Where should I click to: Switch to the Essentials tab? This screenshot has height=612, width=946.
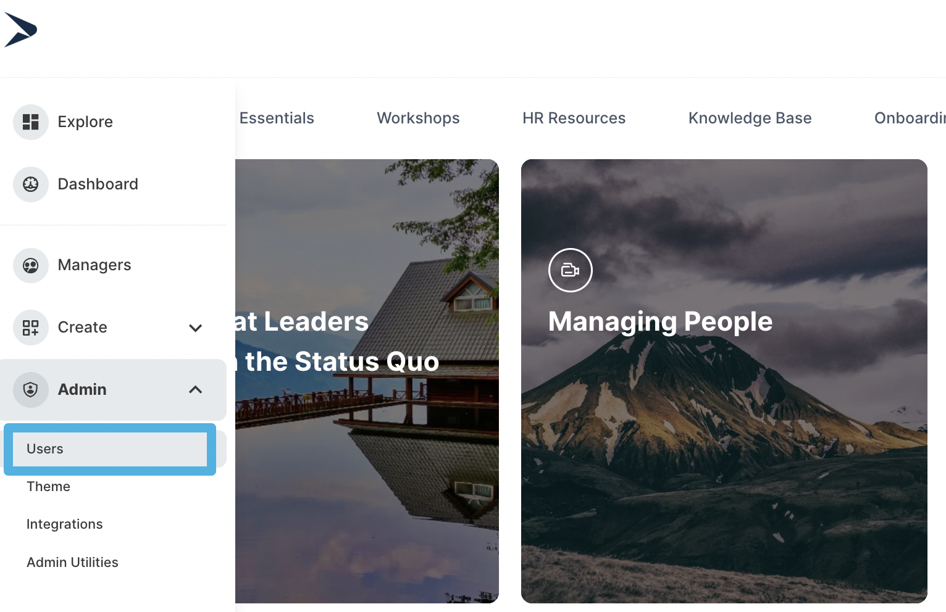coord(277,118)
